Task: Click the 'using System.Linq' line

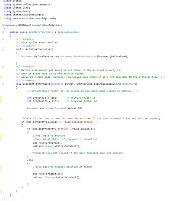Action: pyautogui.click(x=17, y=8)
